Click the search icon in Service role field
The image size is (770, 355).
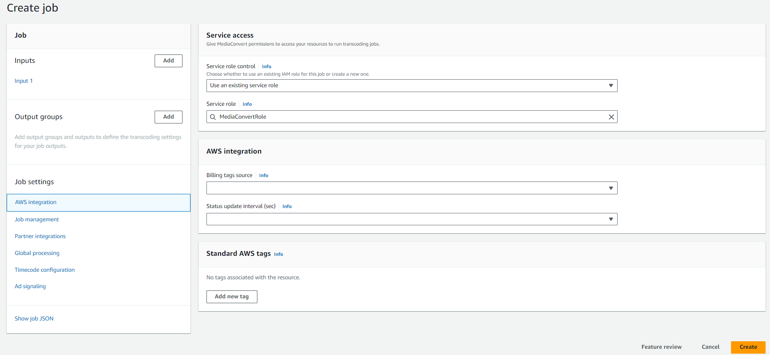click(x=213, y=117)
